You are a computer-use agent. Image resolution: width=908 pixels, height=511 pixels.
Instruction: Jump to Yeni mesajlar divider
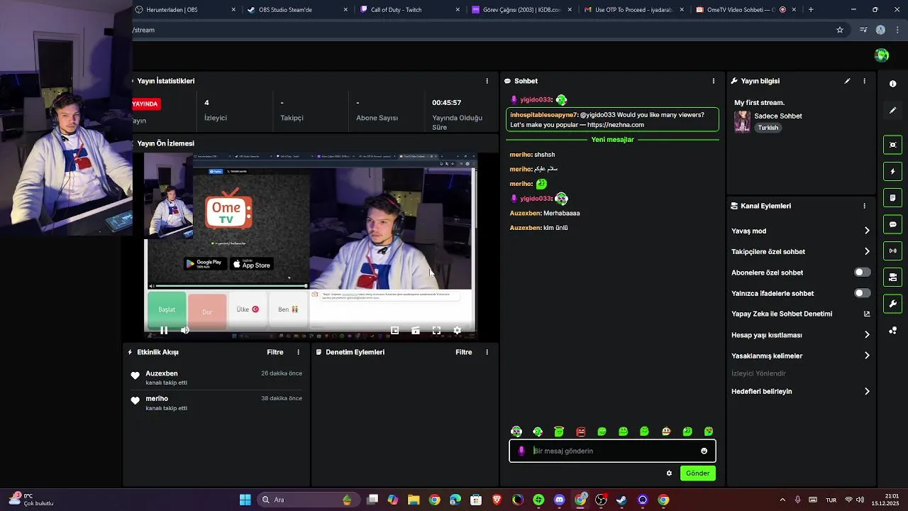[x=613, y=140]
